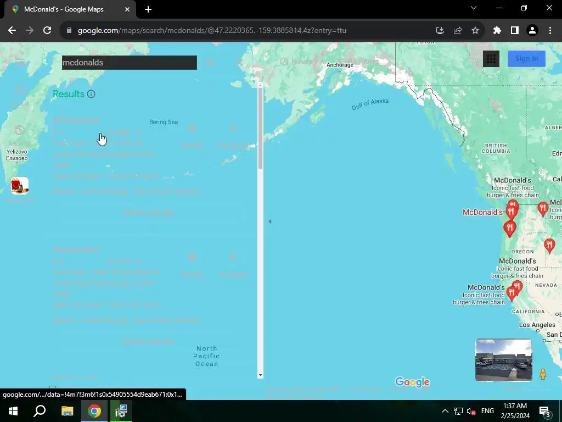Open the install app icon in address bar
562x422 pixels.
[x=440, y=31]
